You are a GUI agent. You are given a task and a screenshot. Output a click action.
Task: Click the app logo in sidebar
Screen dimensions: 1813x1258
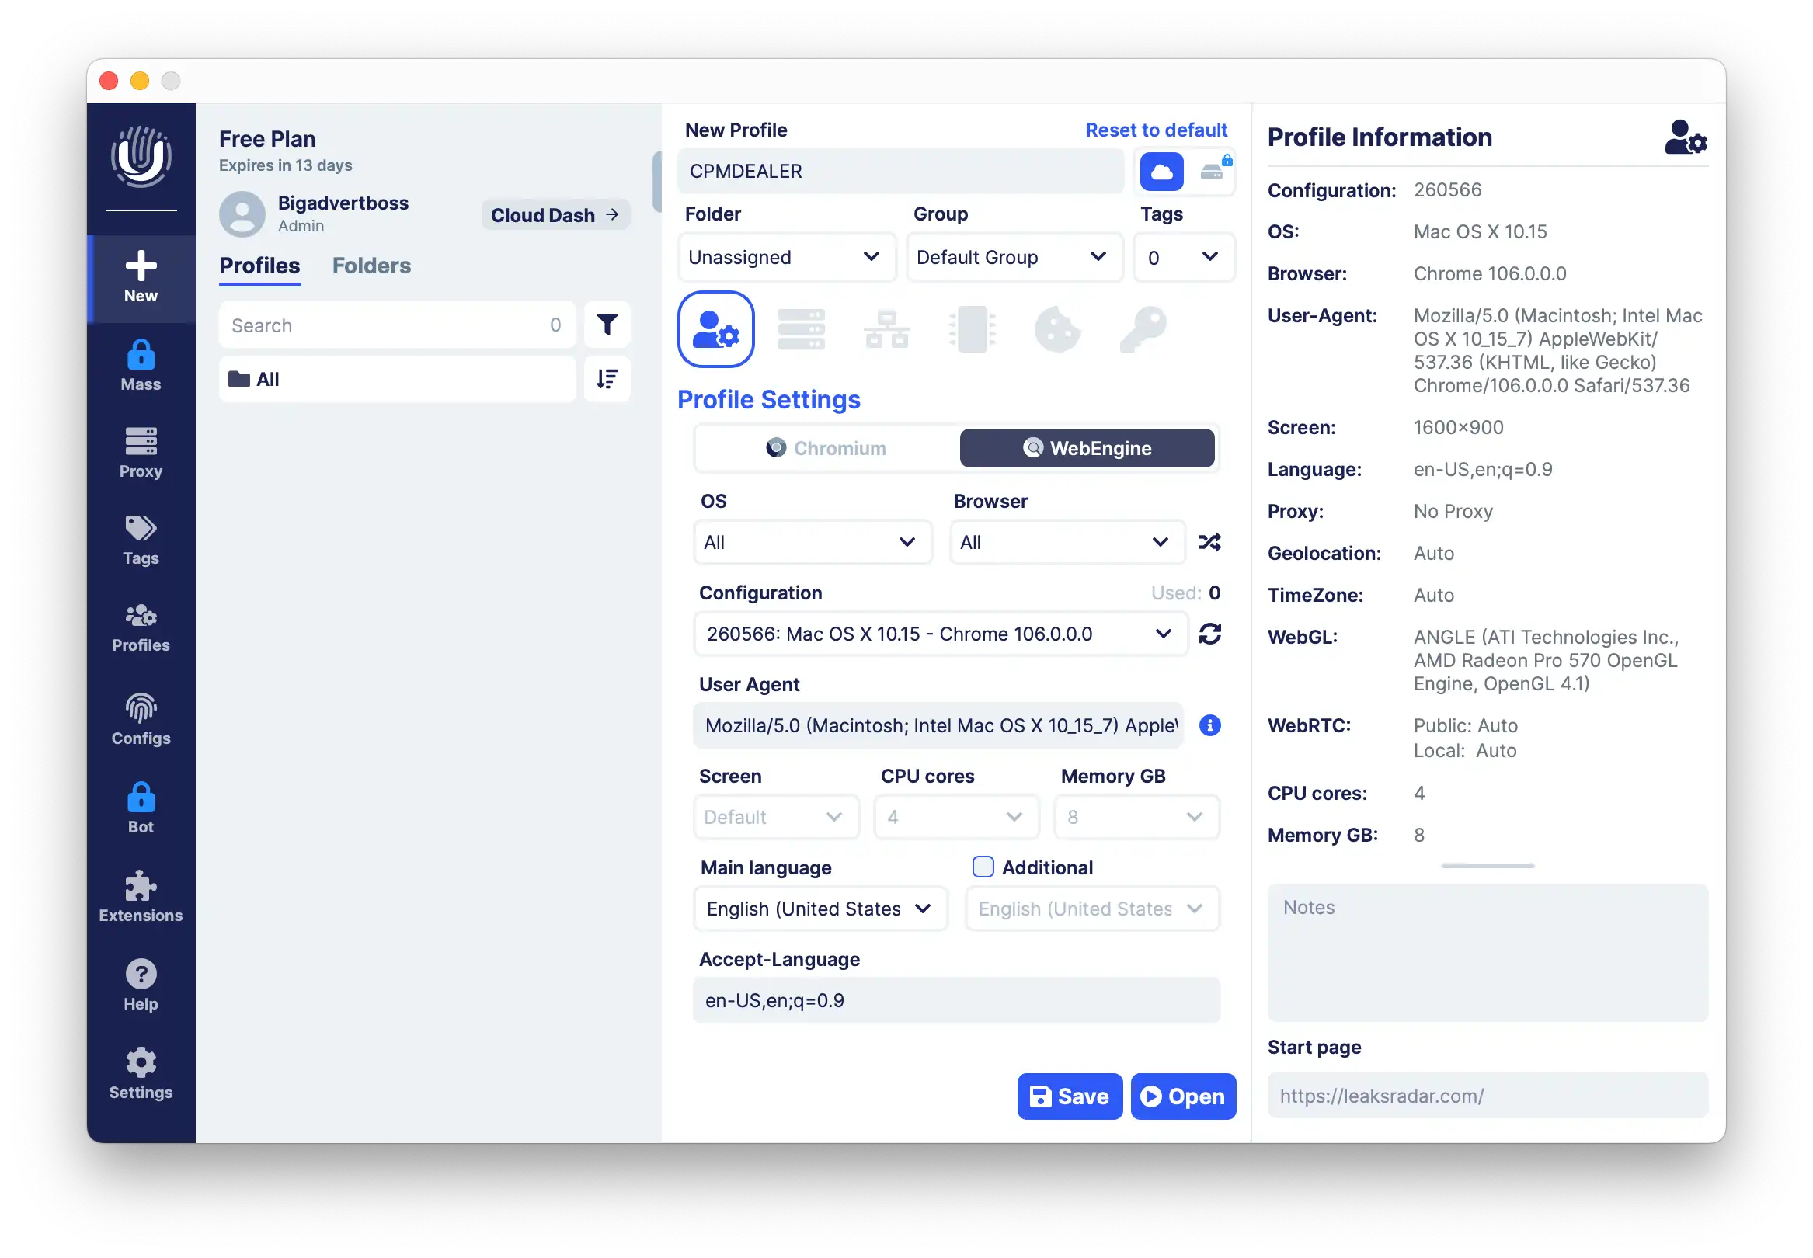(x=141, y=156)
